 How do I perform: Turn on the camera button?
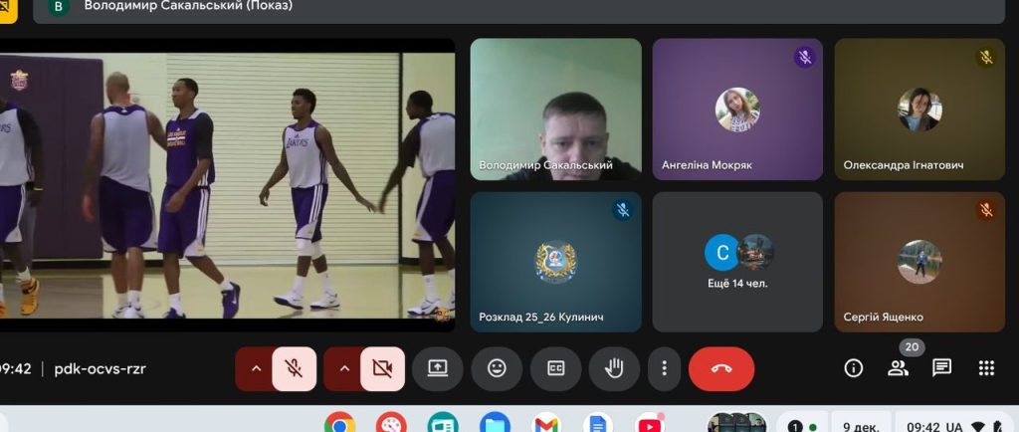tap(382, 368)
